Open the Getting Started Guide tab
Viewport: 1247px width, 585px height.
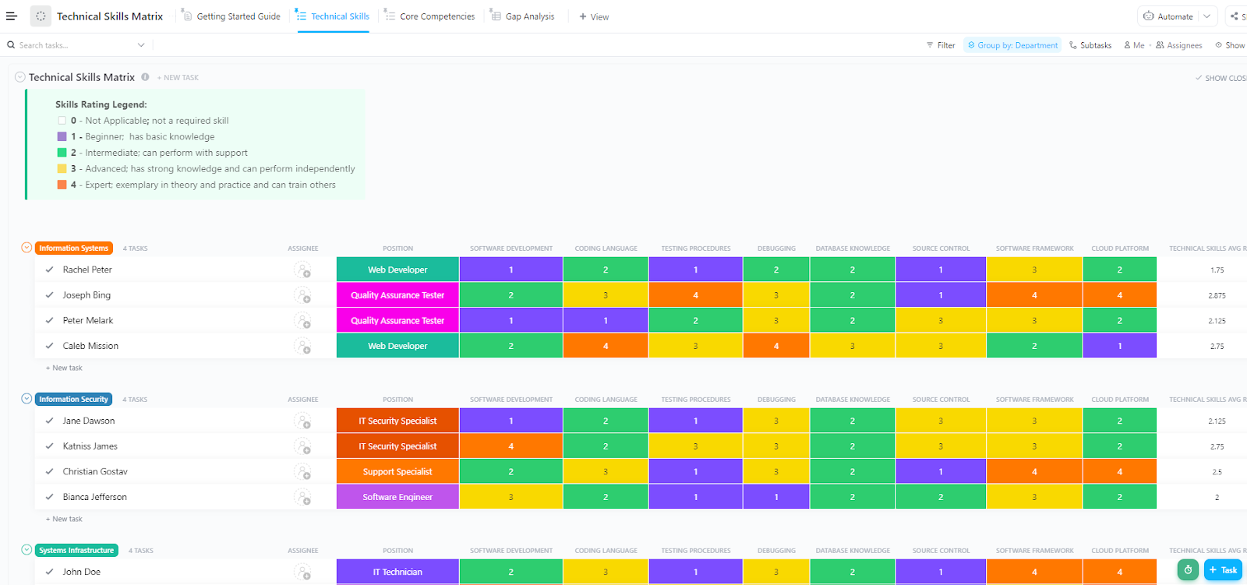231,16
